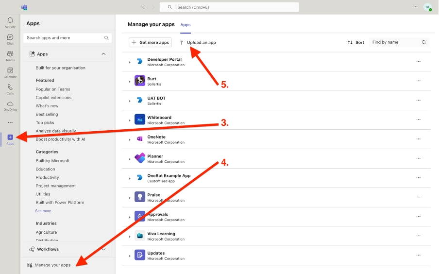Open more options for Developer Portal
The height and width of the screenshot is (274, 439).
[x=418, y=61]
